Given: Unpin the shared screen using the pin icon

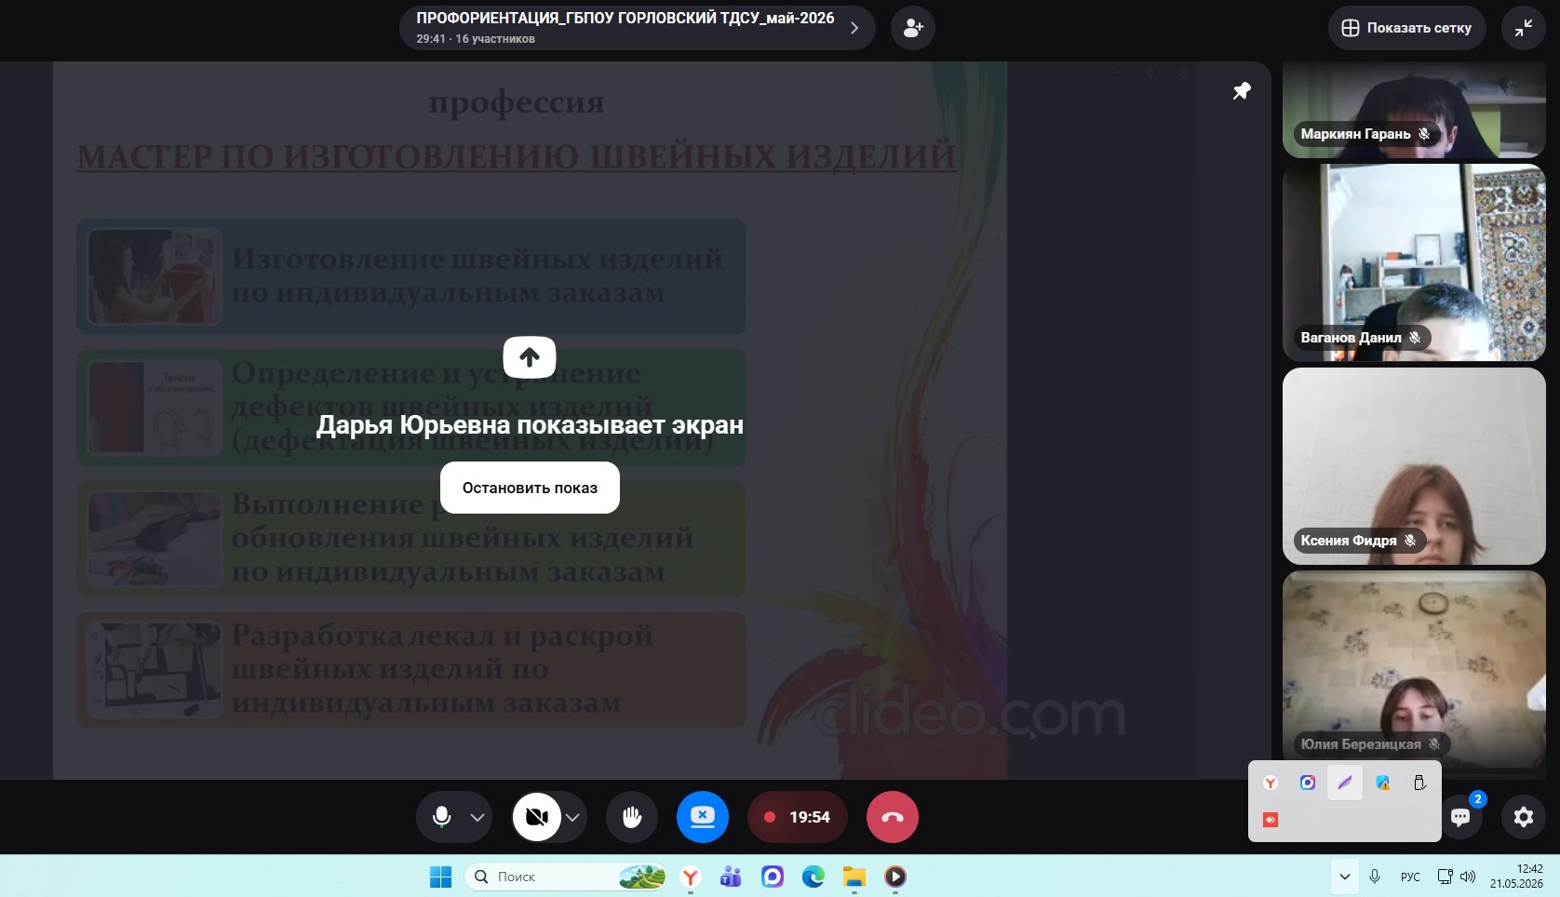Looking at the screenshot, I should coord(1242,91).
